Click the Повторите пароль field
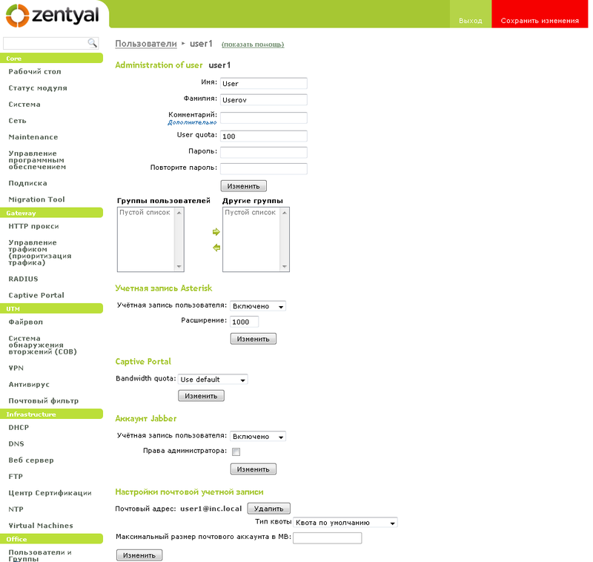 [264, 169]
